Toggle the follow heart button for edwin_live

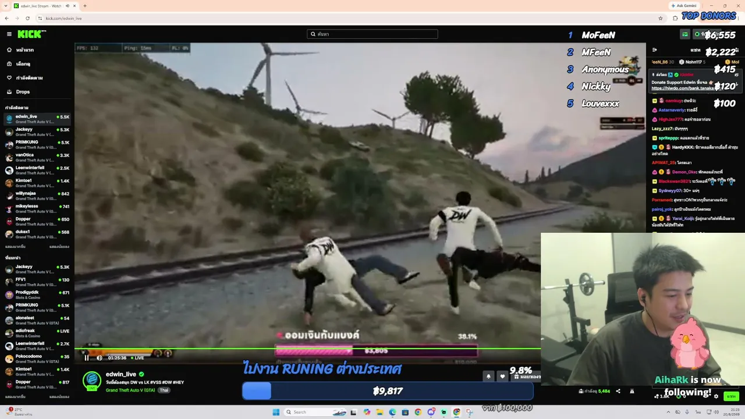(503, 377)
